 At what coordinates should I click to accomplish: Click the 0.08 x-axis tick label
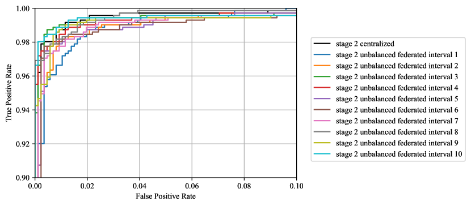pyautogui.click(x=244, y=186)
